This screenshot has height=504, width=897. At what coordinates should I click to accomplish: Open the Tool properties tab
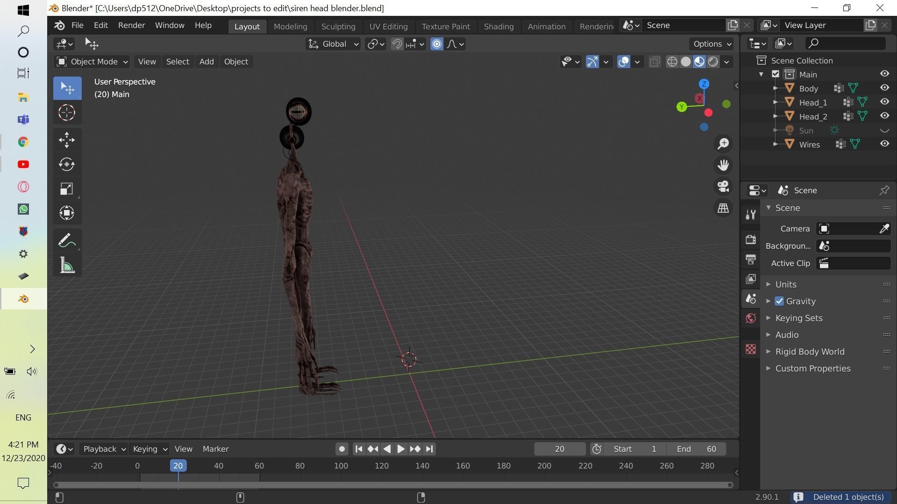tap(751, 215)
